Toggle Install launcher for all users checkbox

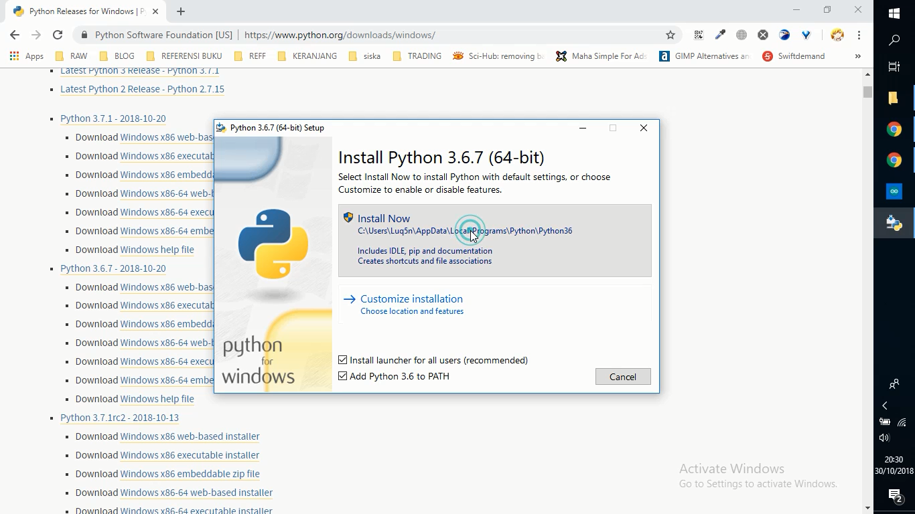point(343,360)
